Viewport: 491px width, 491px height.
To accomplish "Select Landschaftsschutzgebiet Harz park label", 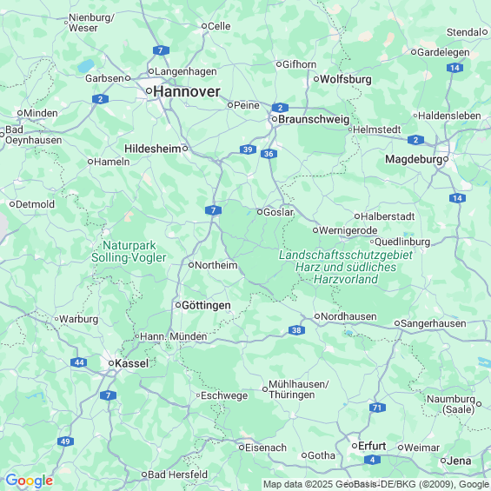I will (x=346, y=267).
